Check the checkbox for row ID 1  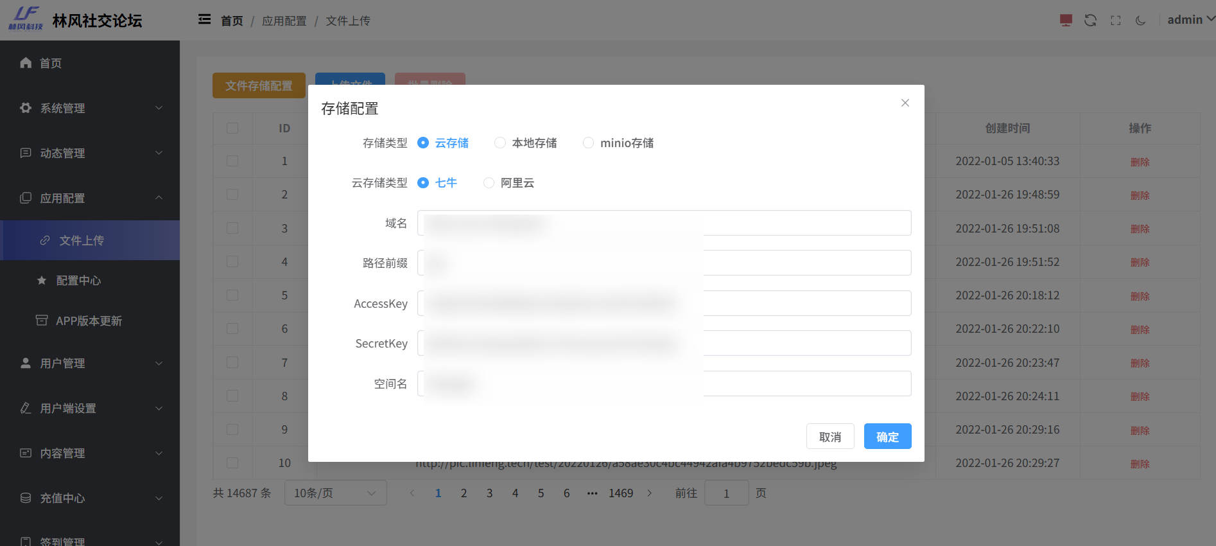(x=232, y=161)
